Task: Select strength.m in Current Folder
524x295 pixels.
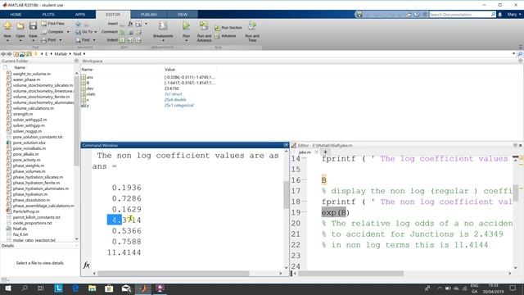Action: [23, 114]
